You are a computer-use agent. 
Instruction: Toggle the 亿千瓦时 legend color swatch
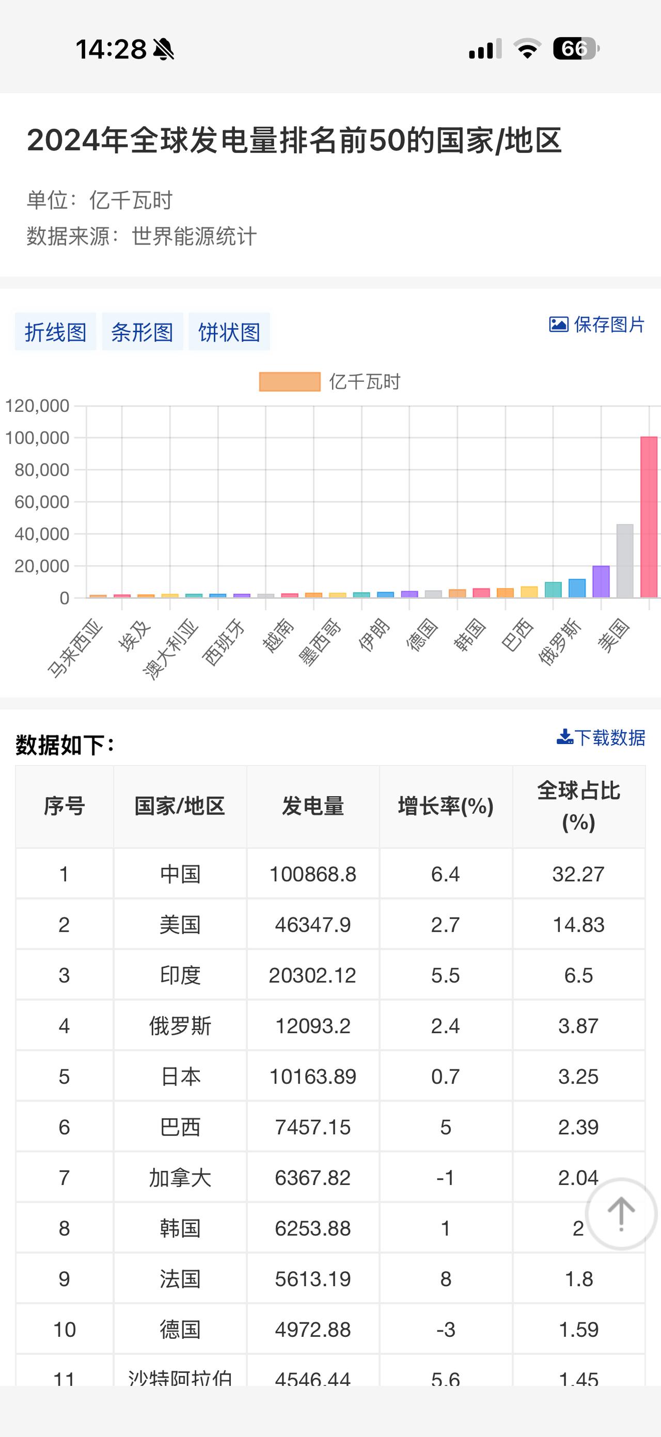[x=290, y=382]
